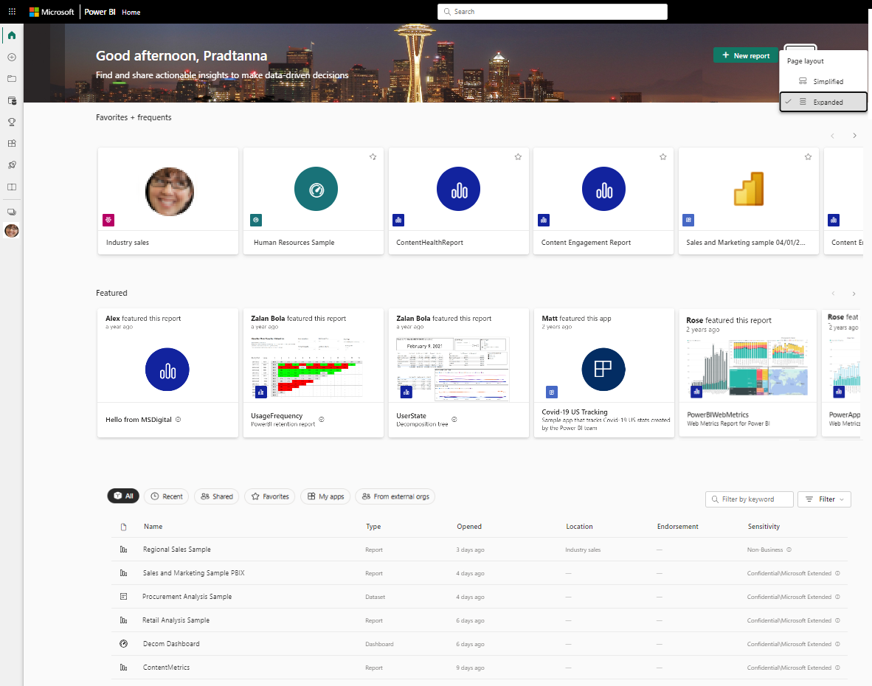Select Expanded page layout
The image size is (872, 686).
click(823, 103)
